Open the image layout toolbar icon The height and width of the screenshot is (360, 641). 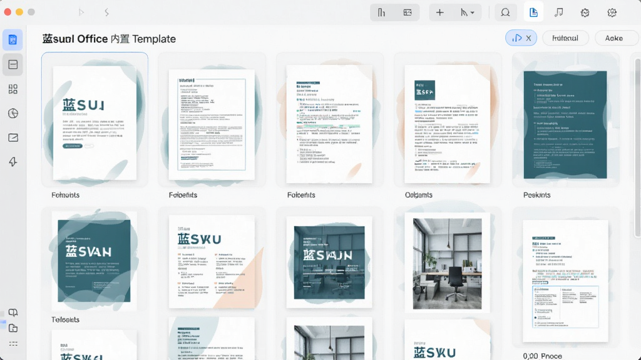408,12
